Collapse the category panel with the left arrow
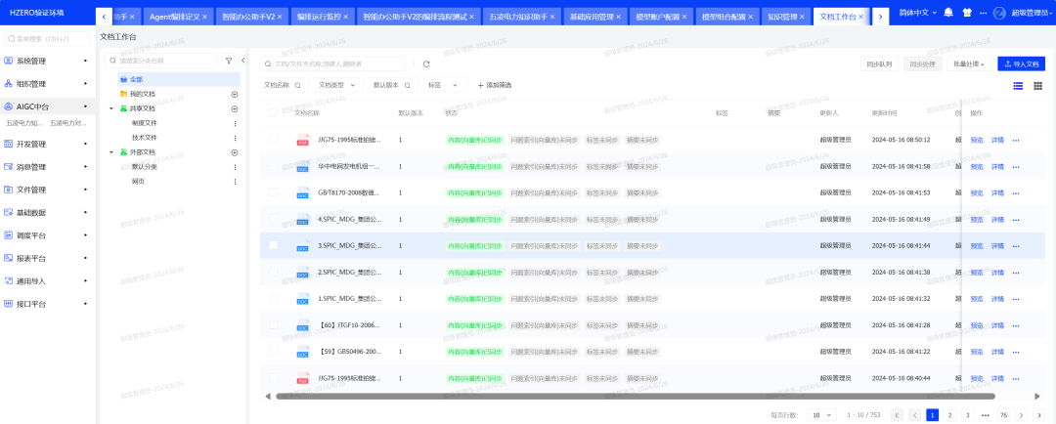This screenshot has height=424, width=1056. pos(243,61)
